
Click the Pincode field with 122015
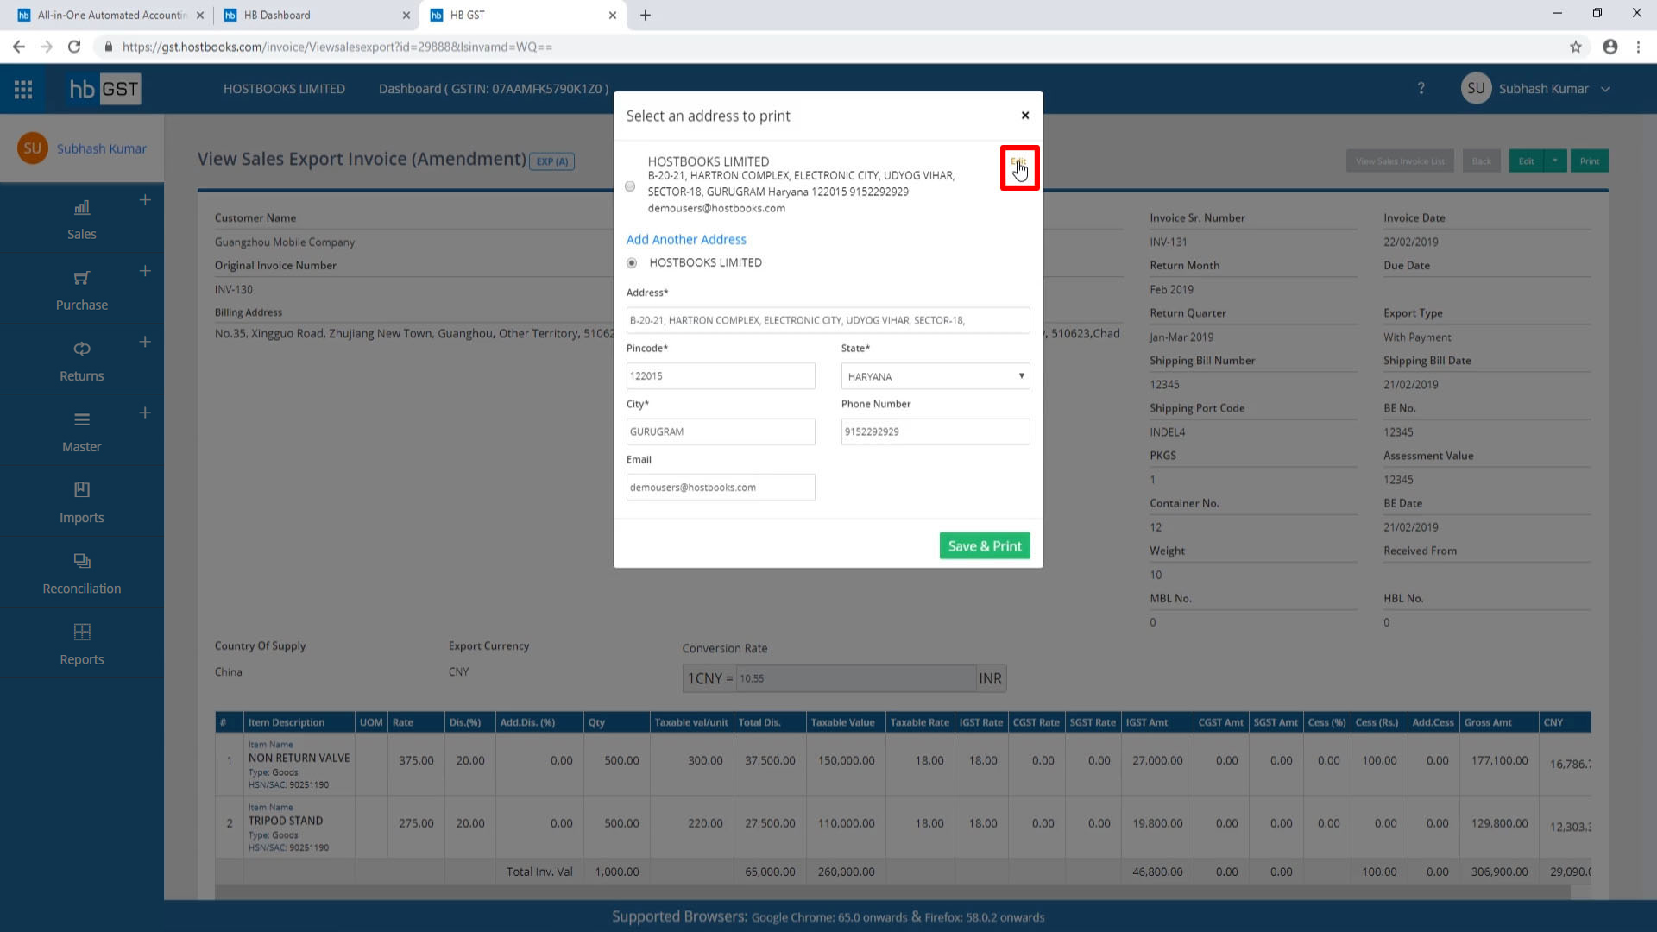(721, 376)
